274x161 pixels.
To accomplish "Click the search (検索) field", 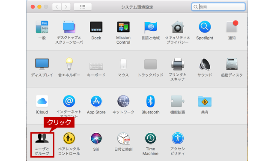I will pyautogui.click(x=218, y=7).
